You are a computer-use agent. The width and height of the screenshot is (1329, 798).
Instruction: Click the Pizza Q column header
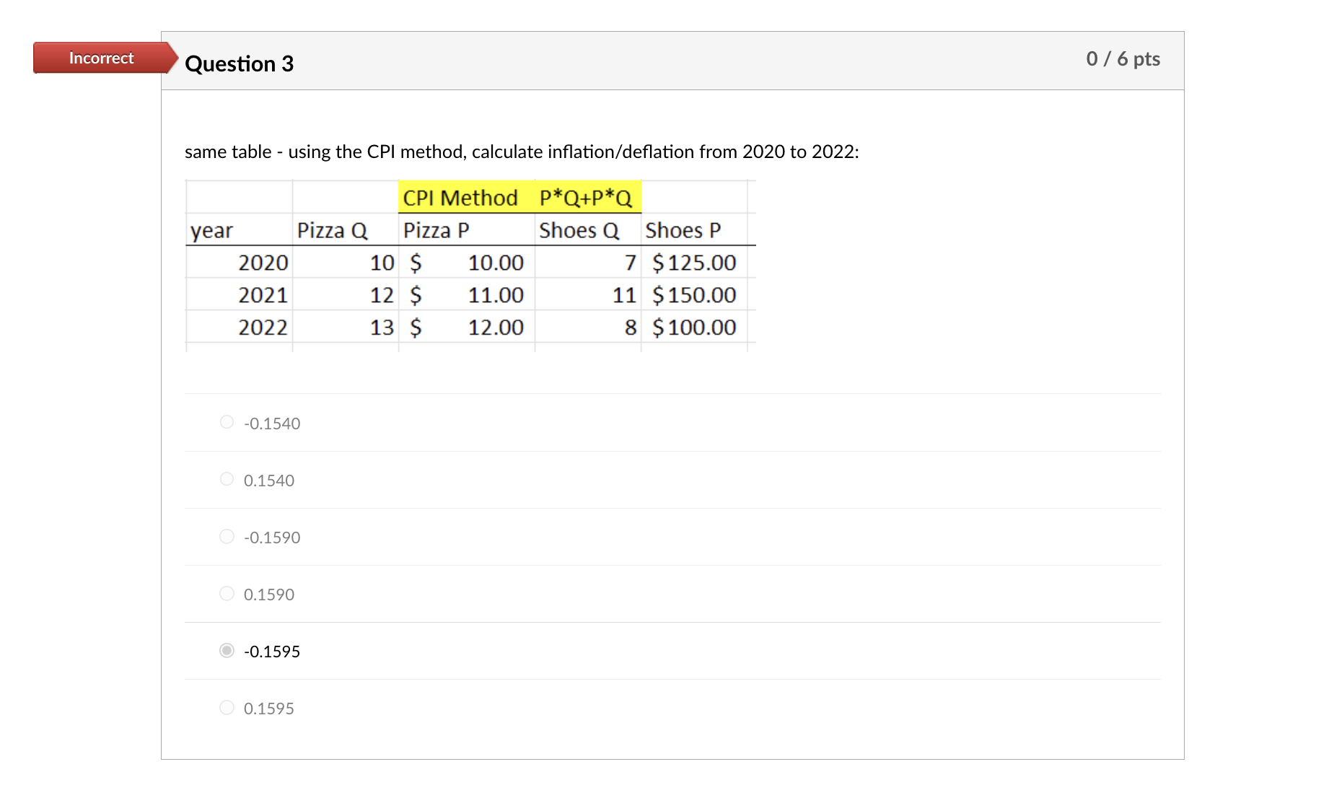[332, 230]
